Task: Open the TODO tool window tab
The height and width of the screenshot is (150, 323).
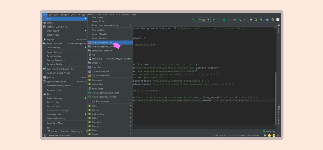Action: click(x=52, y=131)
